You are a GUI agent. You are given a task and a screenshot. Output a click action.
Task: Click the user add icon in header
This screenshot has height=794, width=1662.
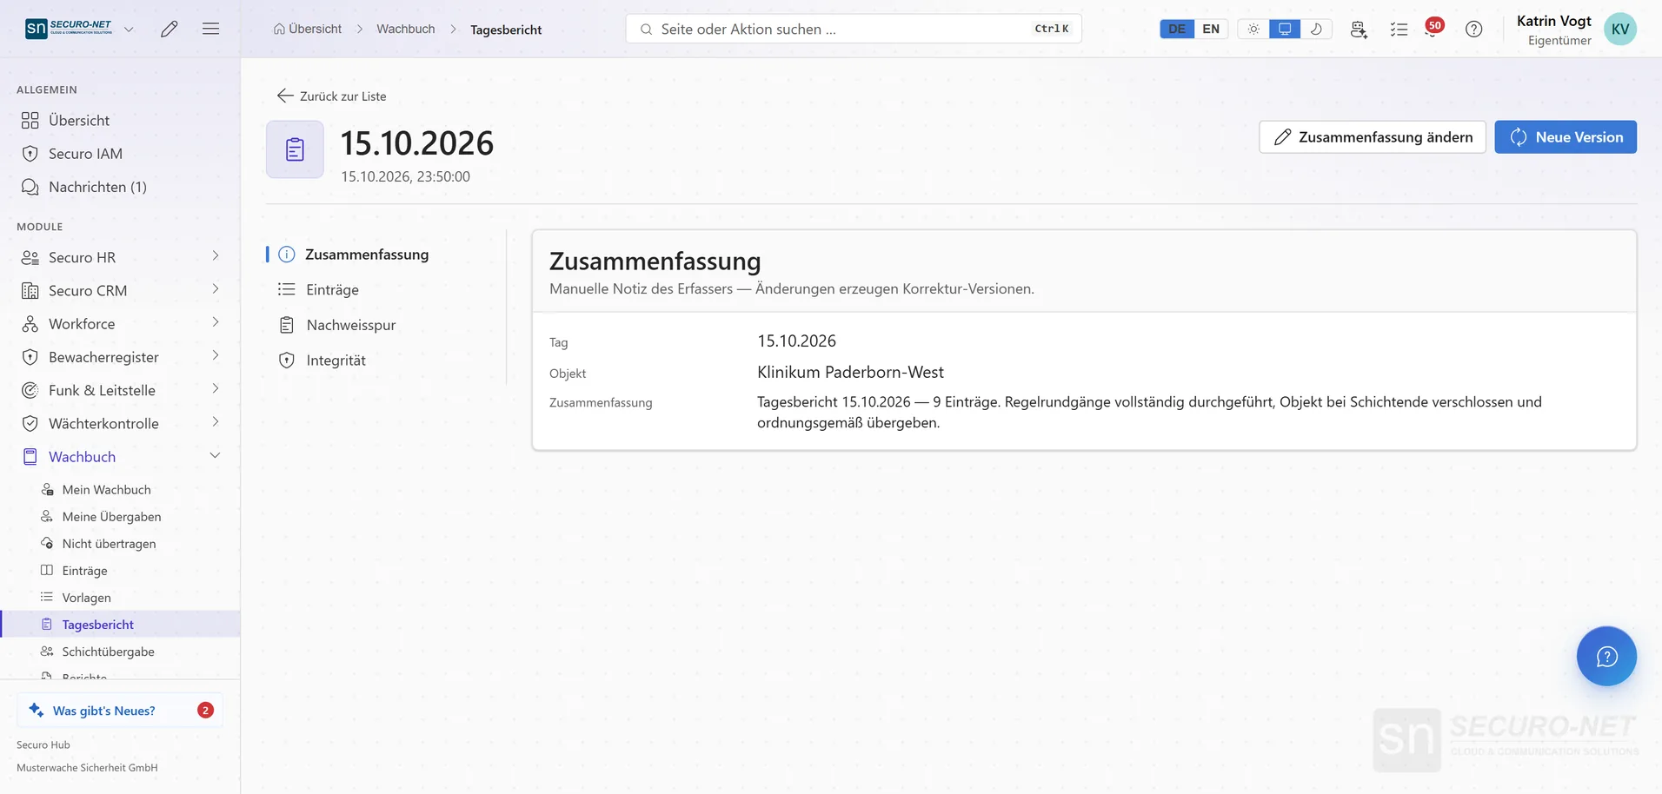pyautogui.click(x=1359, y=29)
